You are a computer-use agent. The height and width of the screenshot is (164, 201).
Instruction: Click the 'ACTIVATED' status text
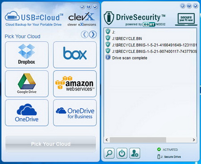170,150
